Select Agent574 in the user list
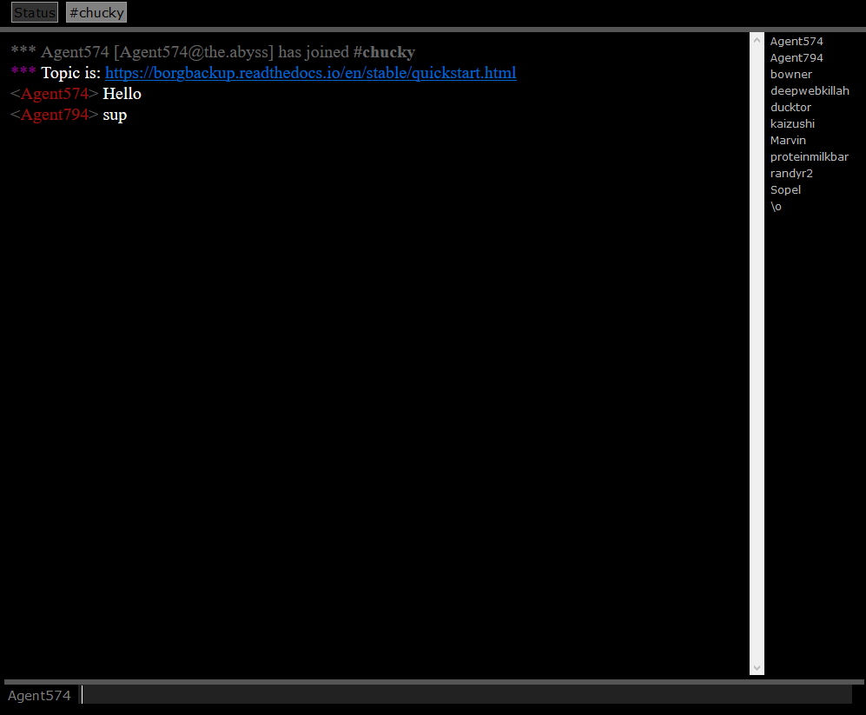This screenshot has width=866, height=715. pos(797,42)
